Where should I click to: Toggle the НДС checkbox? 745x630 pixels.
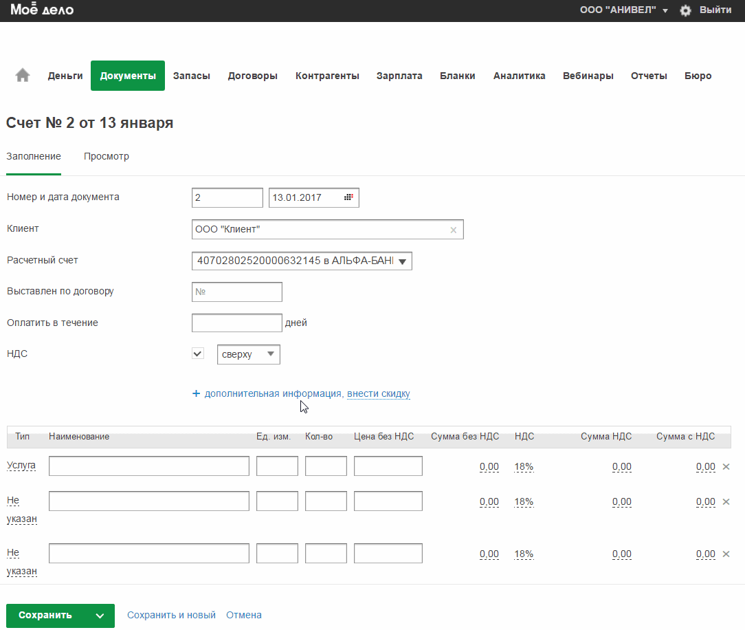198,354
